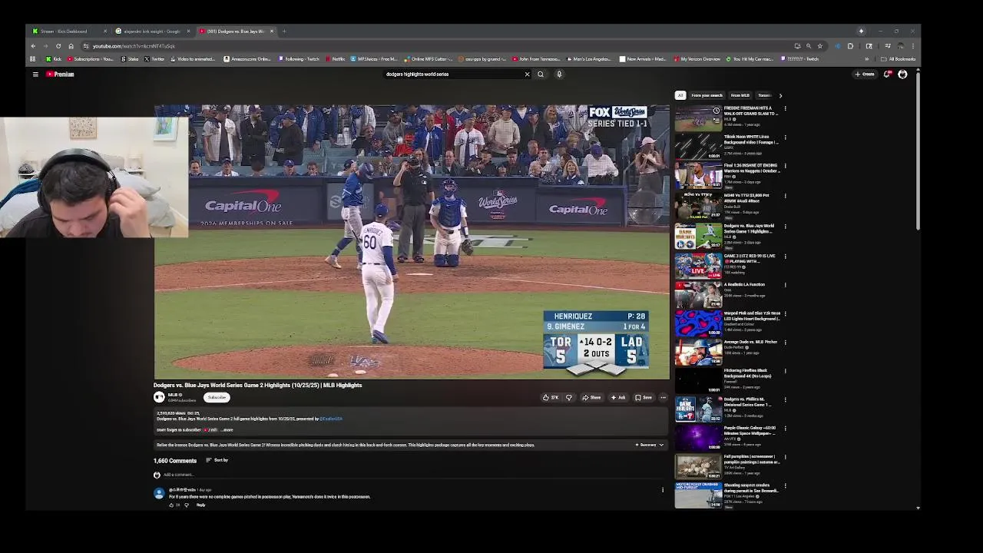The width and height of the screenshot is (983, 553).
Task: Open the YouTube account avatar menu
Action: point(902,75)
